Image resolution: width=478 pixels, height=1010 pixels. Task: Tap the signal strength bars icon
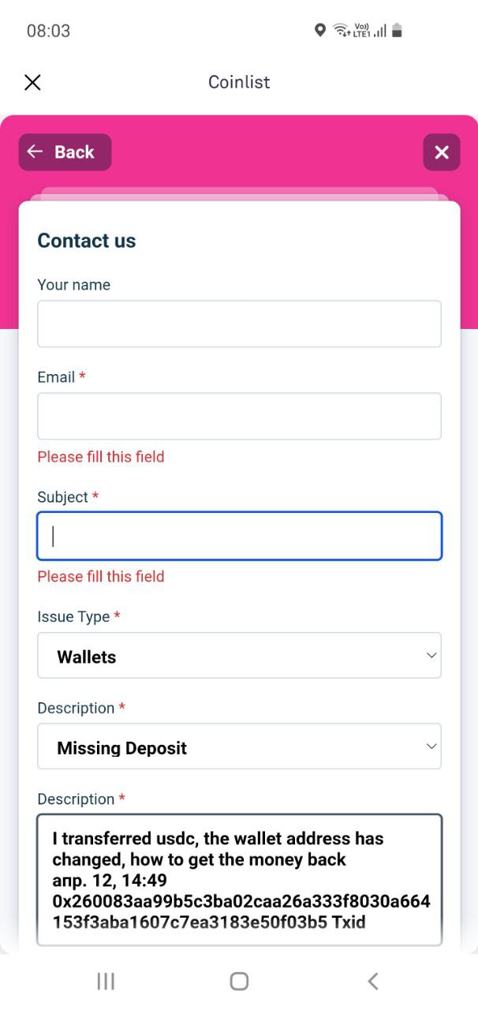(x=380, y=32)
